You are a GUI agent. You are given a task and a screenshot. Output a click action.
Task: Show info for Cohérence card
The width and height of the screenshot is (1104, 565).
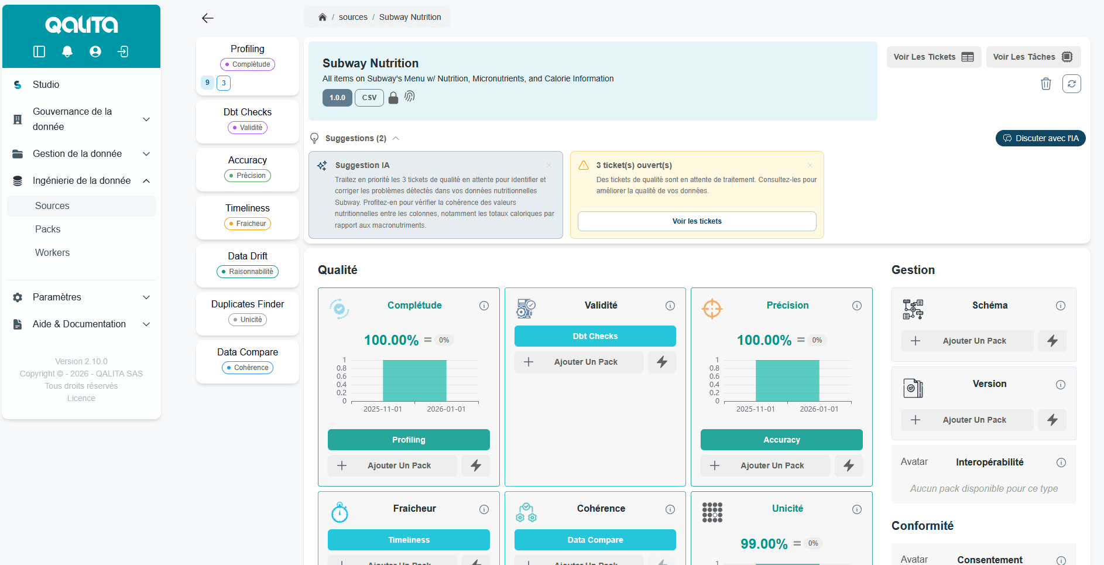pyautogui.click(x=670, y=509)
